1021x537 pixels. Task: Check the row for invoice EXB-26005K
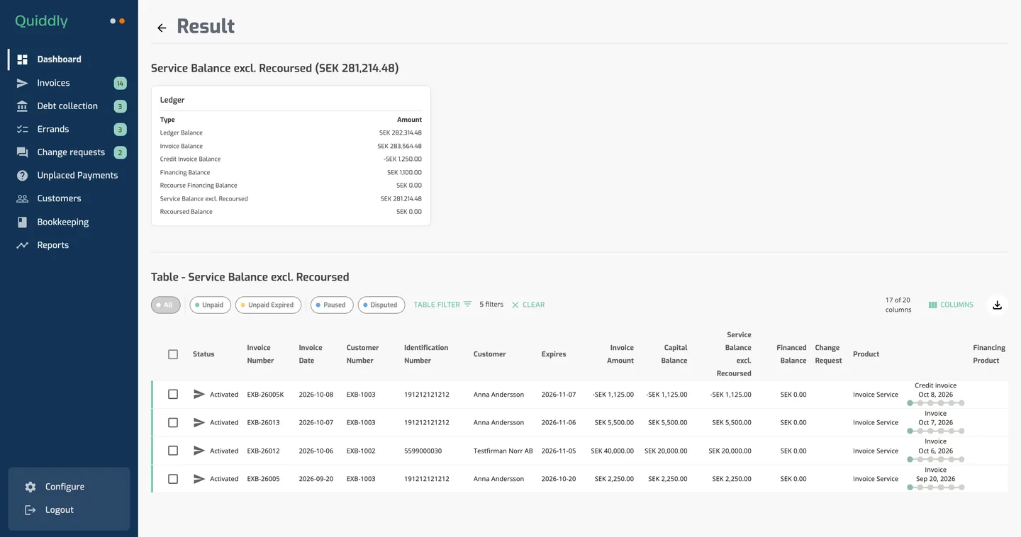tap(173, 395)
